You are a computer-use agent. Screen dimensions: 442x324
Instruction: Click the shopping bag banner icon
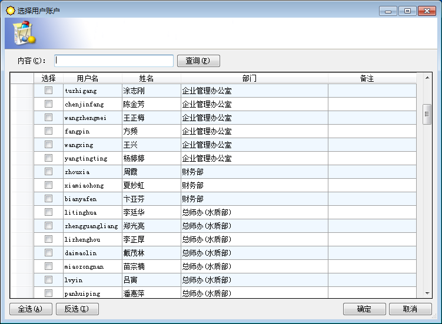24,33
